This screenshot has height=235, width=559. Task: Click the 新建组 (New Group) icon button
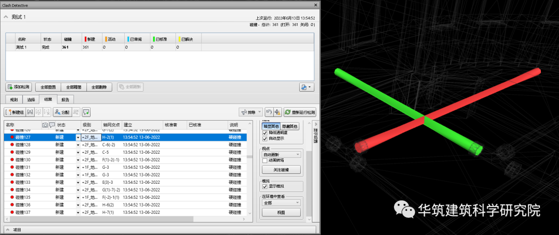(x=14, y=112)
